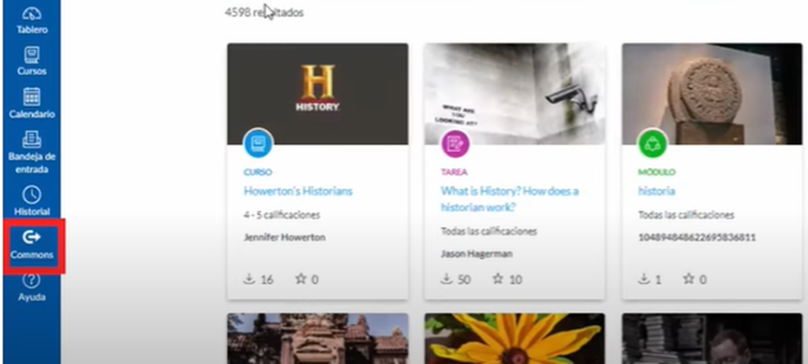808x364 pixels.
Task: Click star icon on Howerton's Historians card
Action: 300,279
